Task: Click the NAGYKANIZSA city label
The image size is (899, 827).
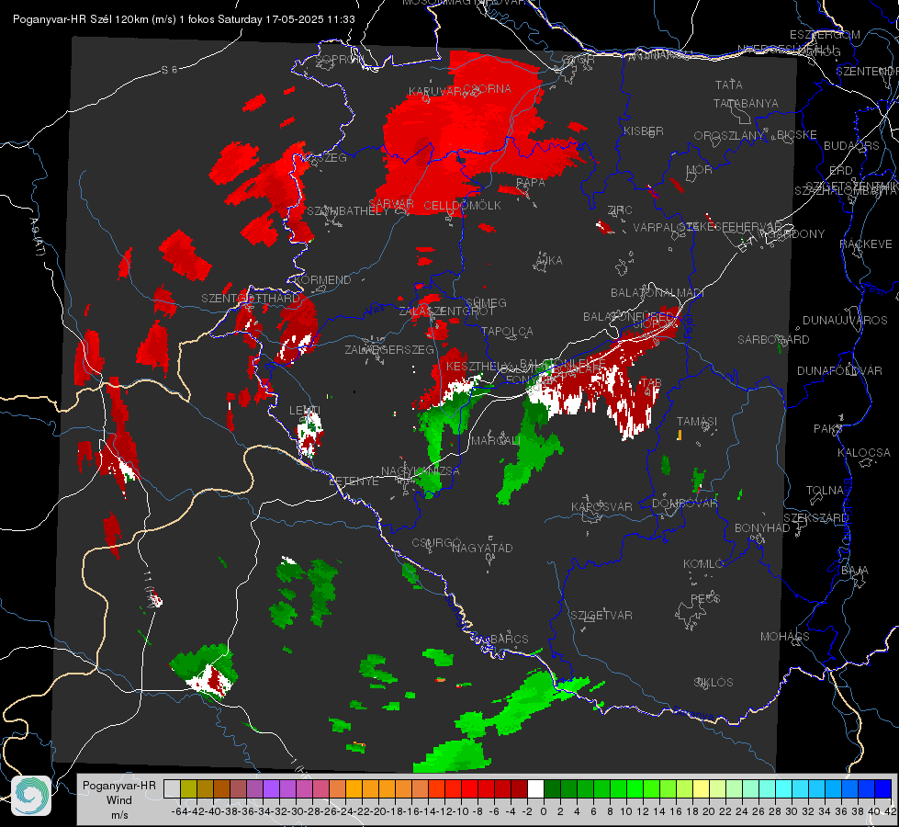Action: click(421, 470)
